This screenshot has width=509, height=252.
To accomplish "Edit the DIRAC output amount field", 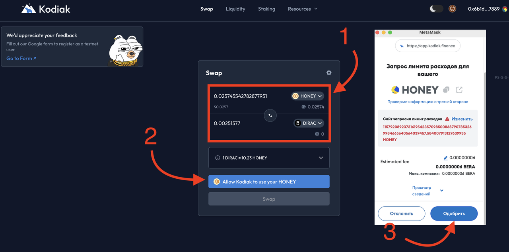I will 227,123.
